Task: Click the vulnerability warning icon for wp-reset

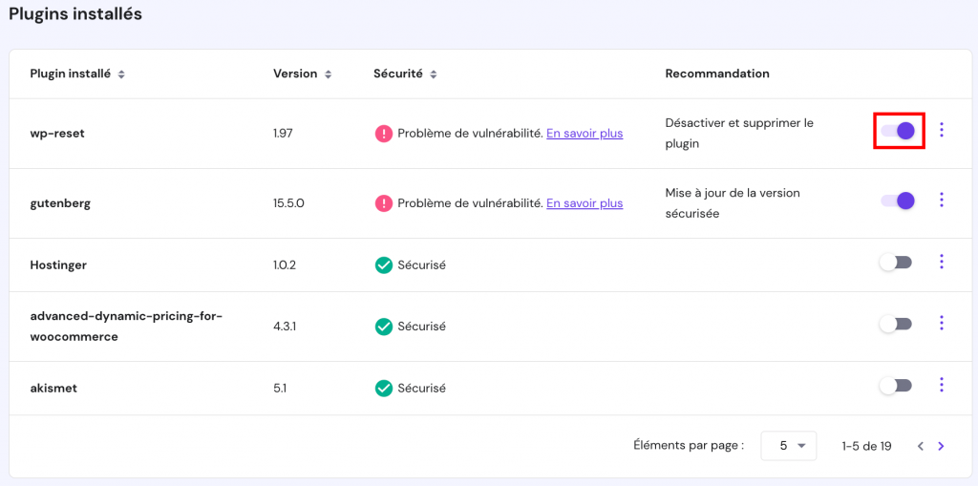Action: 384,134
